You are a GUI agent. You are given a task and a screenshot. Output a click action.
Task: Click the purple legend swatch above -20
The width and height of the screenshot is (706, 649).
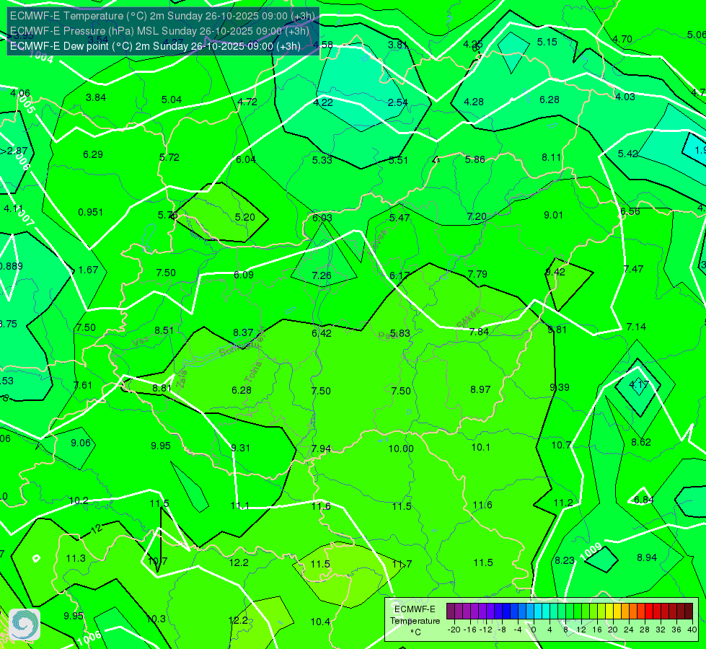(x=451, y=612)
